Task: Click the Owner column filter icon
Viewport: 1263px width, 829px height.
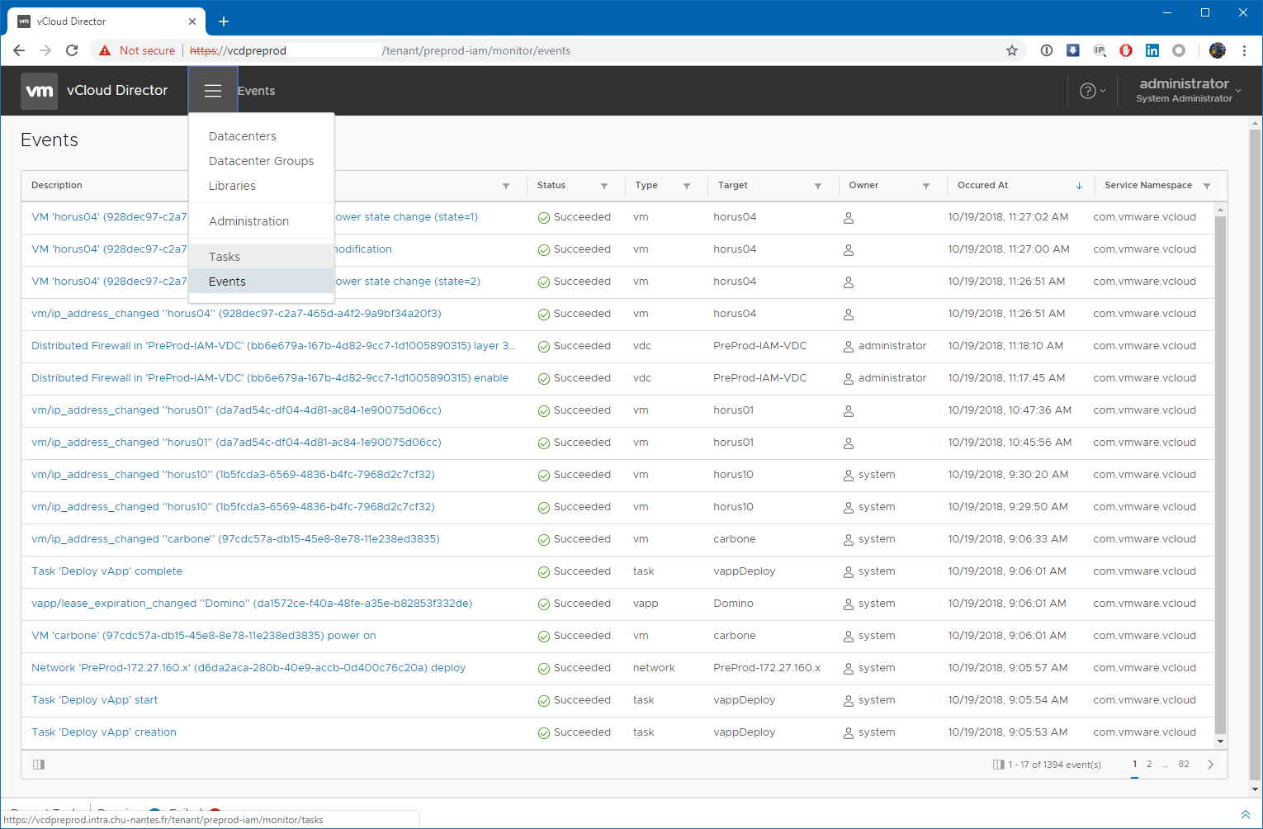Action: (926, 186)
